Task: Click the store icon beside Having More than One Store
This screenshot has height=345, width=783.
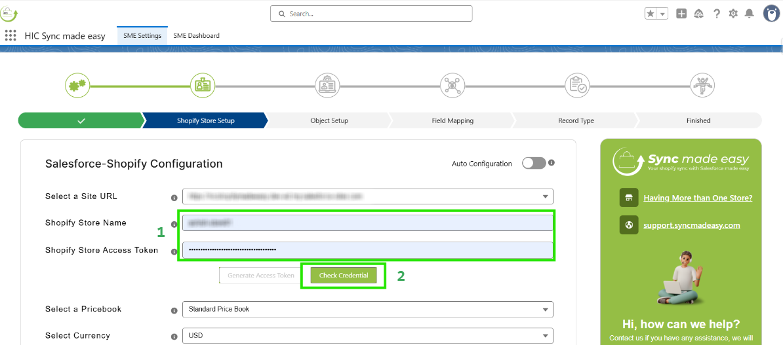Action: click(x=629, y=198)
